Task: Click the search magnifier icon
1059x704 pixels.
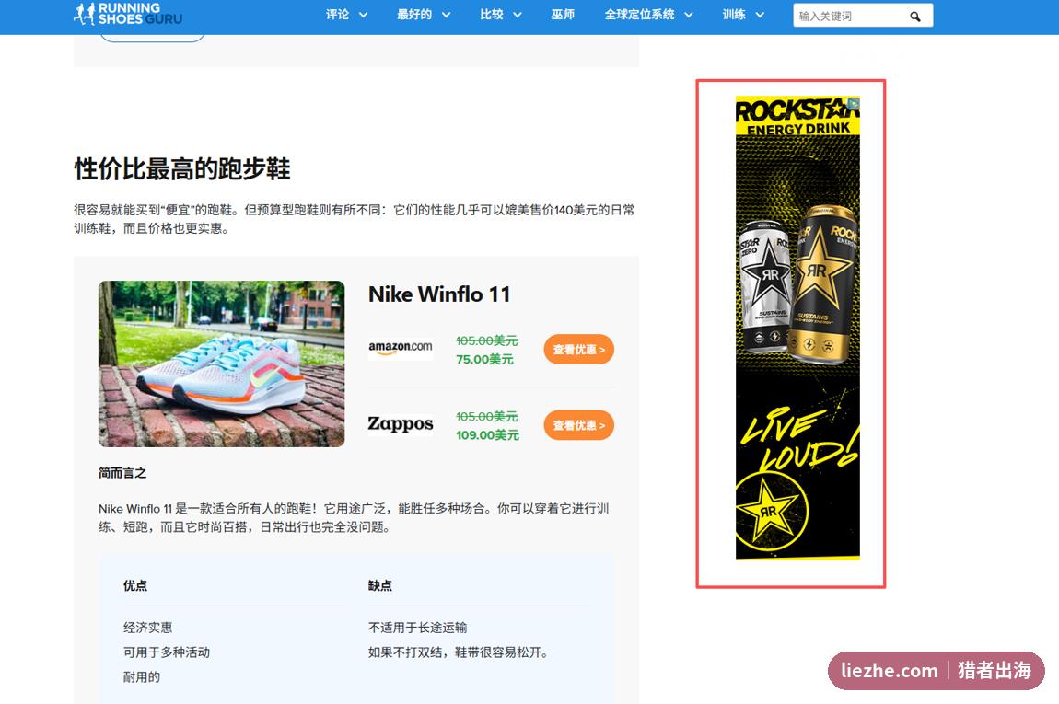Action: 914,17
